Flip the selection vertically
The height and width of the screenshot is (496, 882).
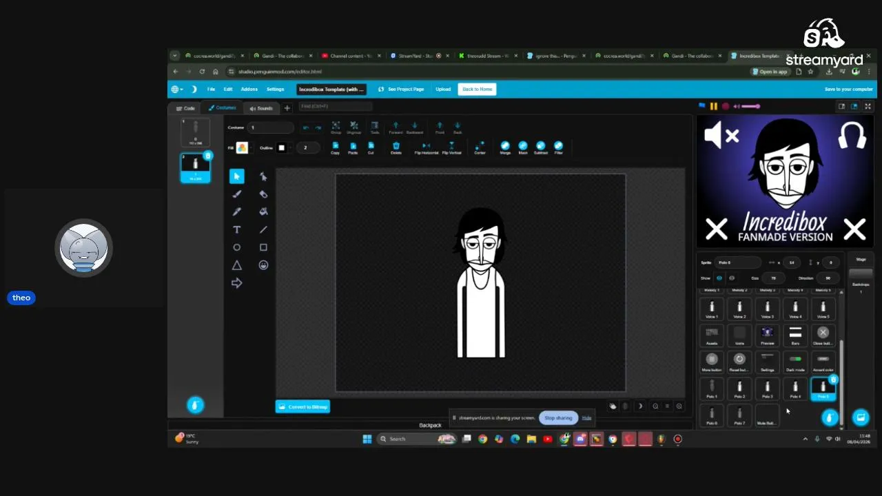[451, 148]
